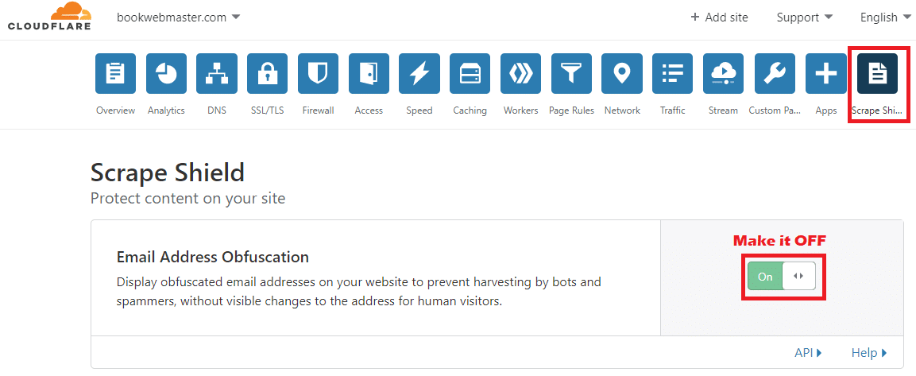The image size is (916, 376).
Task: Open the Custom Pages wrench icon
Action: point(775,74)
